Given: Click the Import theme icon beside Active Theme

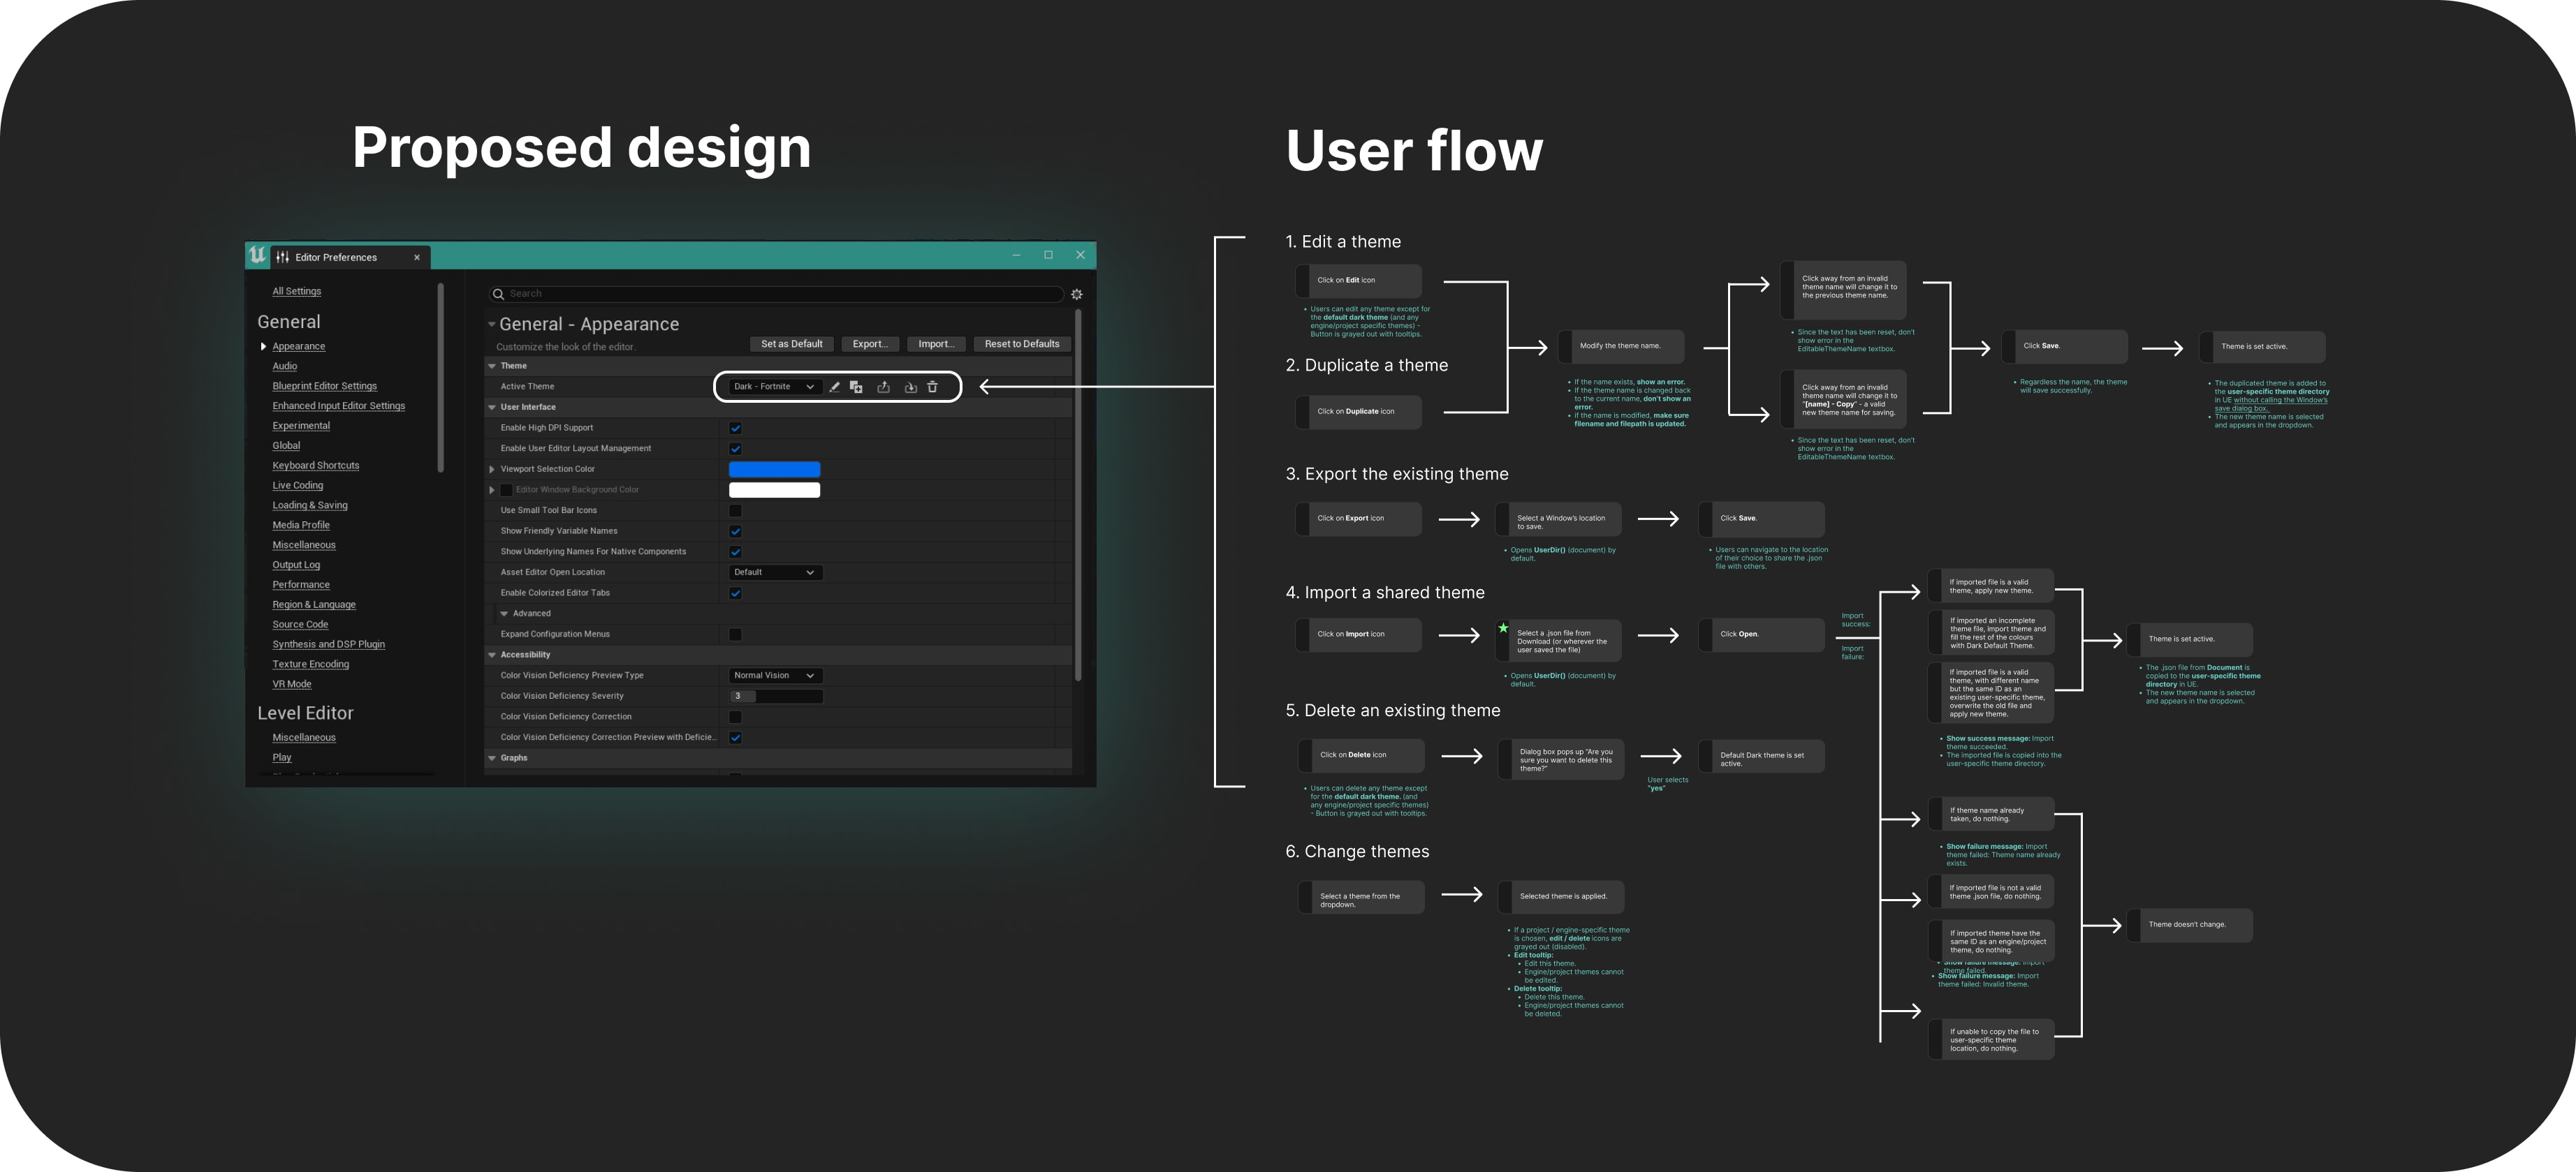Looking at the screenshot, I should (910, 387).
